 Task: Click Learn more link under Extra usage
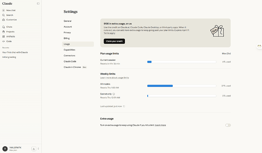coord(160,125)
